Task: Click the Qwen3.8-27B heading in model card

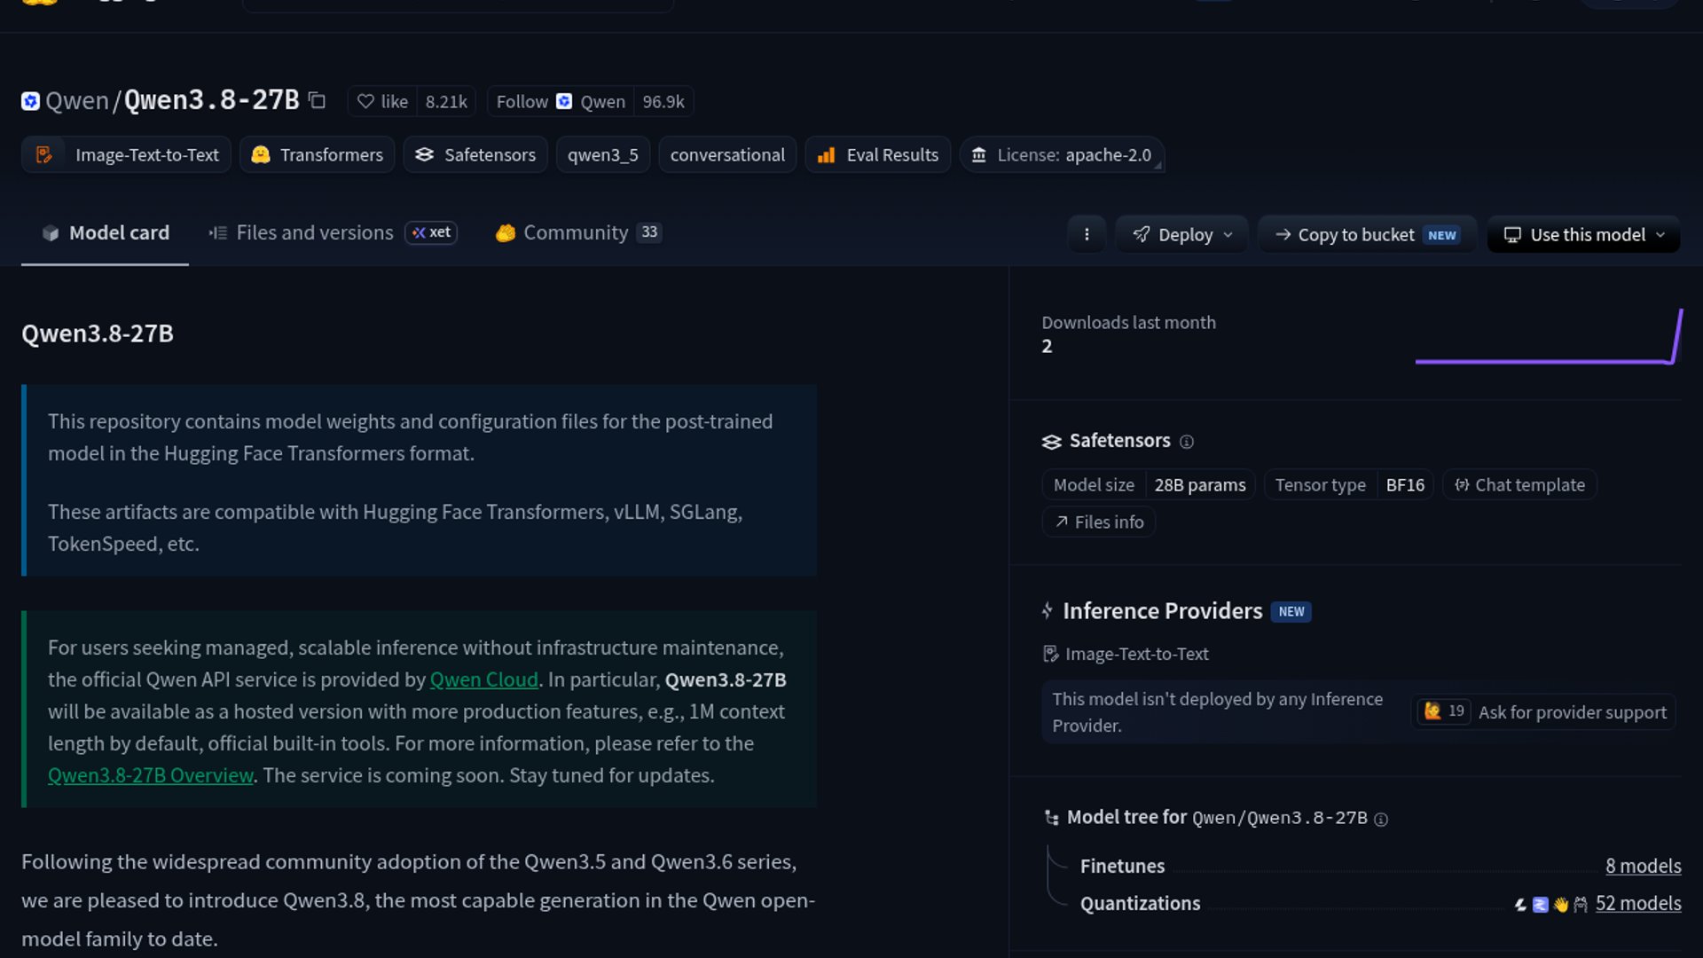Action: click(98, 334)
